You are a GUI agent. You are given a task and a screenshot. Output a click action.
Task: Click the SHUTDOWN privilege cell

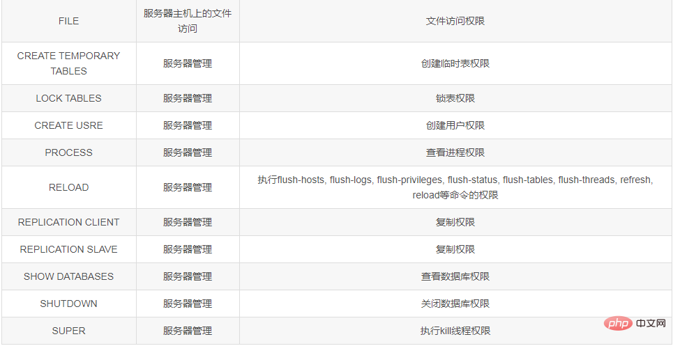68,304
